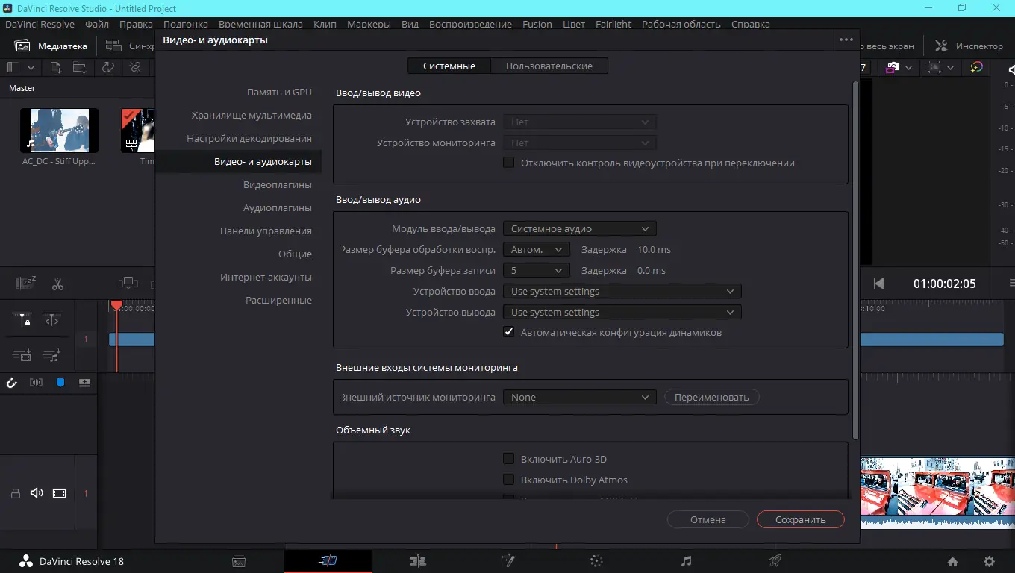Click the blue marker icon on timeline toolbar
The width and height of the screenshot is (1015, 573).
point(60,383)
